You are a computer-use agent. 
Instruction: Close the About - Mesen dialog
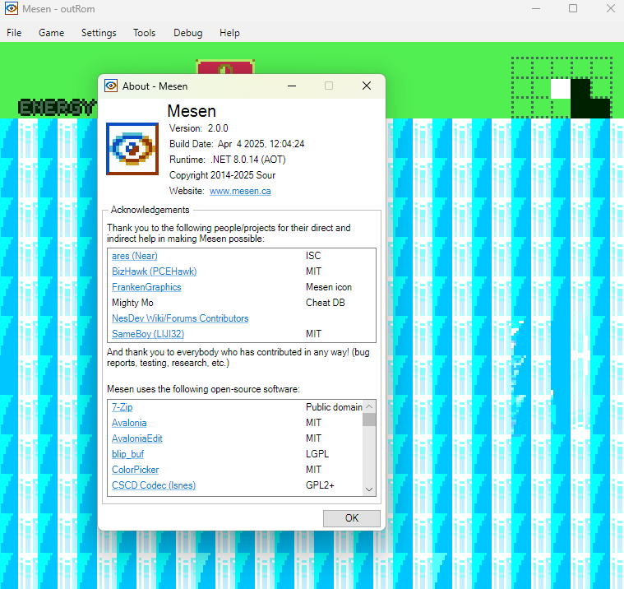tap(367, 86)
